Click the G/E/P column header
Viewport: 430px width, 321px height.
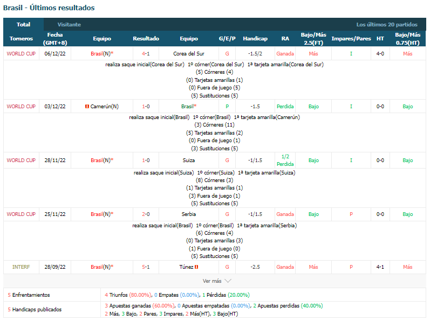pyautogui.click(x=227, y=39)
